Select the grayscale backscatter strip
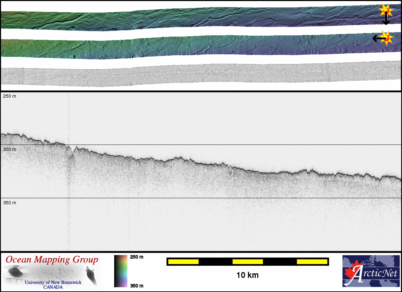The height and width of the screenshot is (292, 402). coord(193,75)
